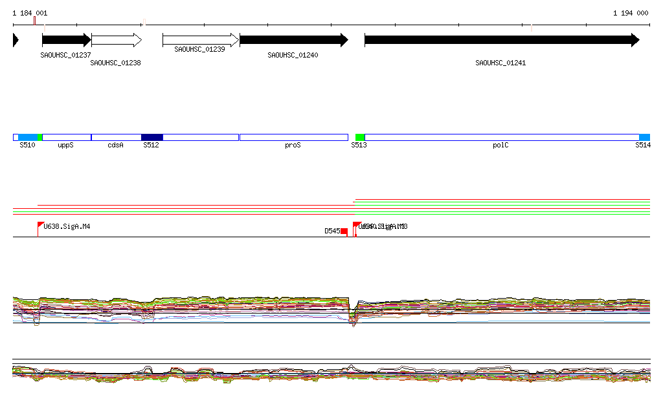Image resolution: width=663 pixels, height=395 pixels.
Task: Click the uppS segment box
Action: click(66, 137)
